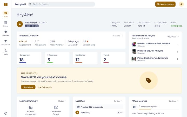This screenshot has width=187, height=117.
Task: Click the Resume link in Progress Overview
Action: [x=117, y=36]
